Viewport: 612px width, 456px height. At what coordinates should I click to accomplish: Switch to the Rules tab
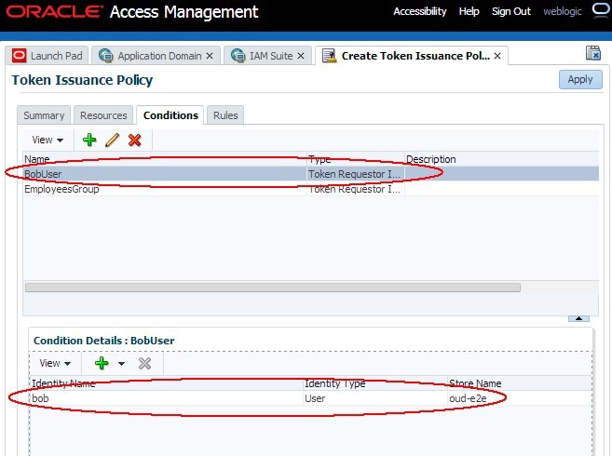(x=225, y=115)
